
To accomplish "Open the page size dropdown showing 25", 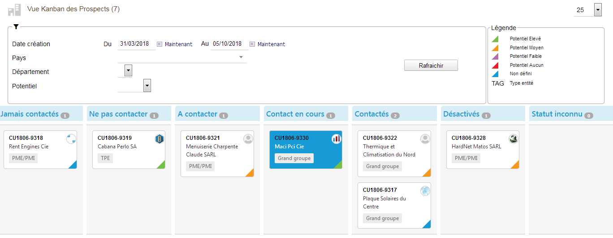I will tap(598, 9).
